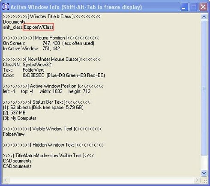This screenshot has width=210, height=186.
Task: Click the 'Status Bar Text' header line
Action: 46,102
